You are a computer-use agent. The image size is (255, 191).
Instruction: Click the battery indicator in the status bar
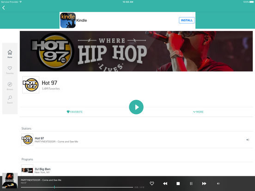(x=251, y=2)
